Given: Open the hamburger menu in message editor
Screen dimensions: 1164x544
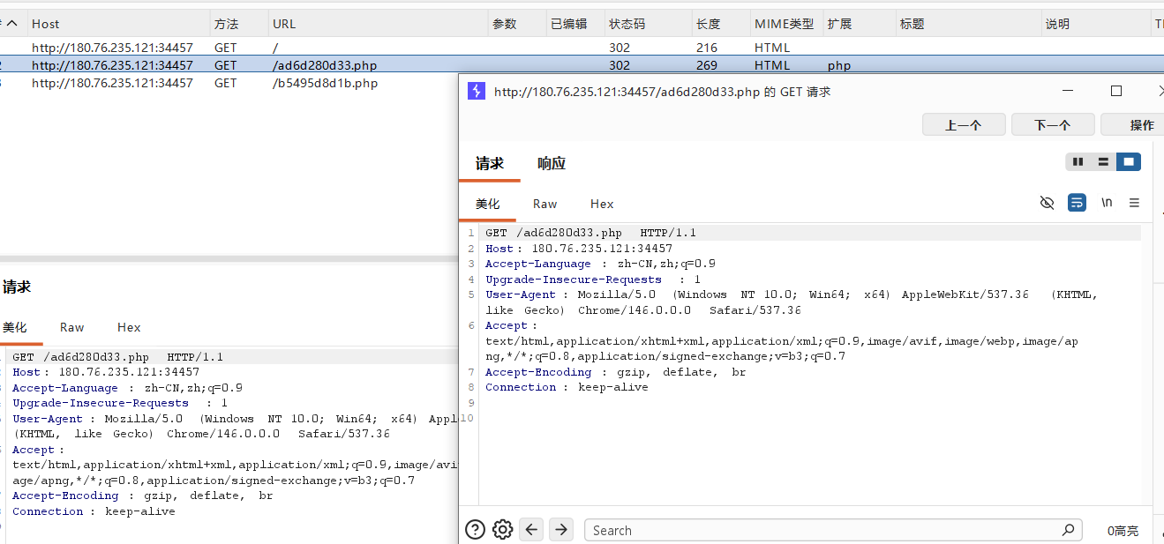Looking at the screenshot, I should 1135,203.
